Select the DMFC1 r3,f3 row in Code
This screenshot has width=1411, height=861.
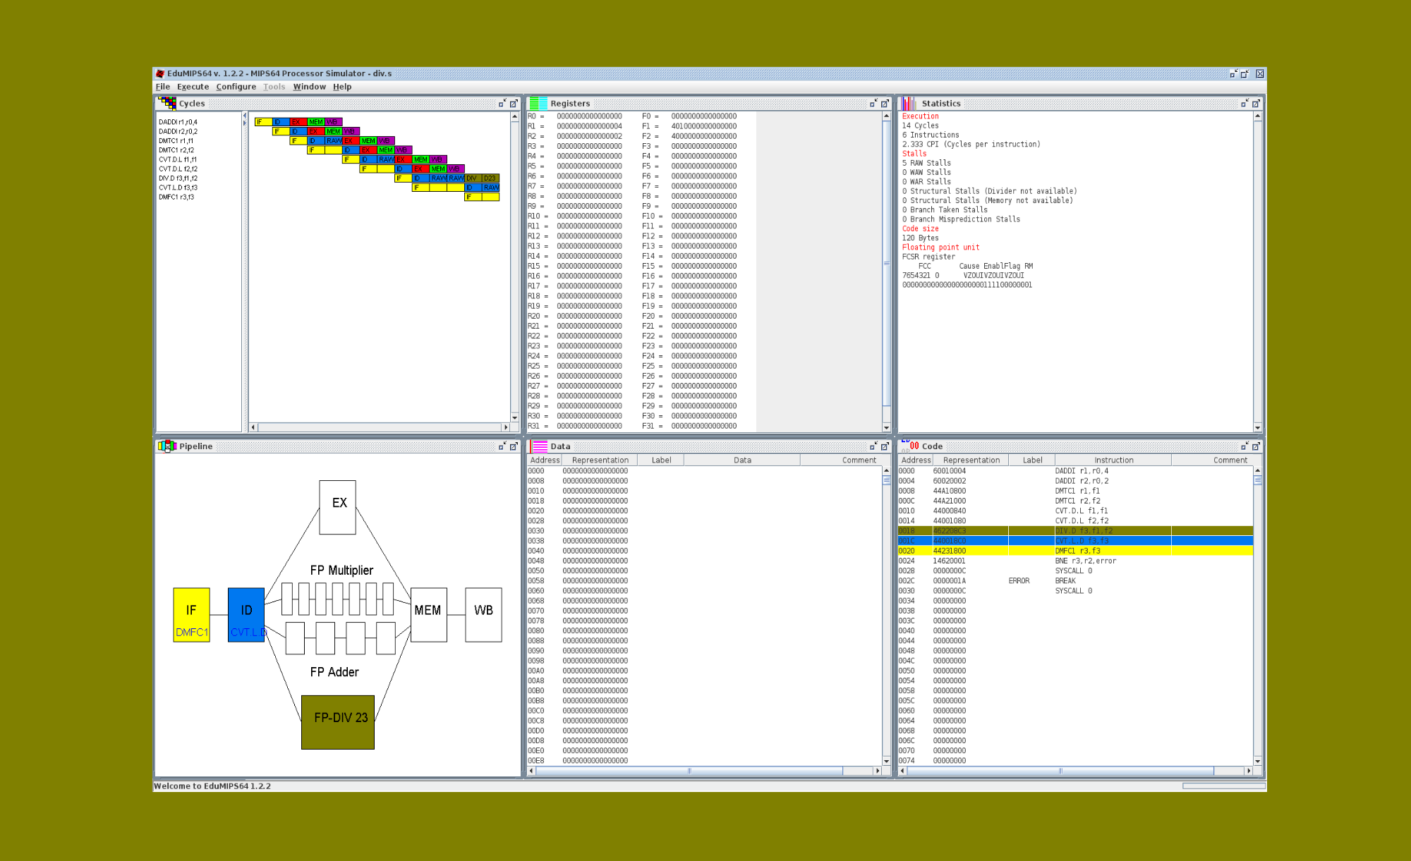pos(1075,551)
